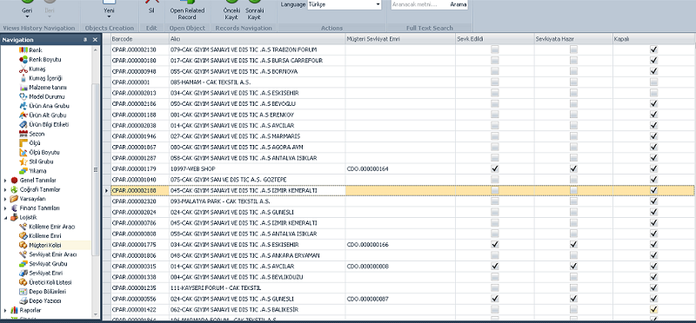The image size is (696, 323).
Task: Click the Malzeme tanımı icon
Action: coord(23,88)
